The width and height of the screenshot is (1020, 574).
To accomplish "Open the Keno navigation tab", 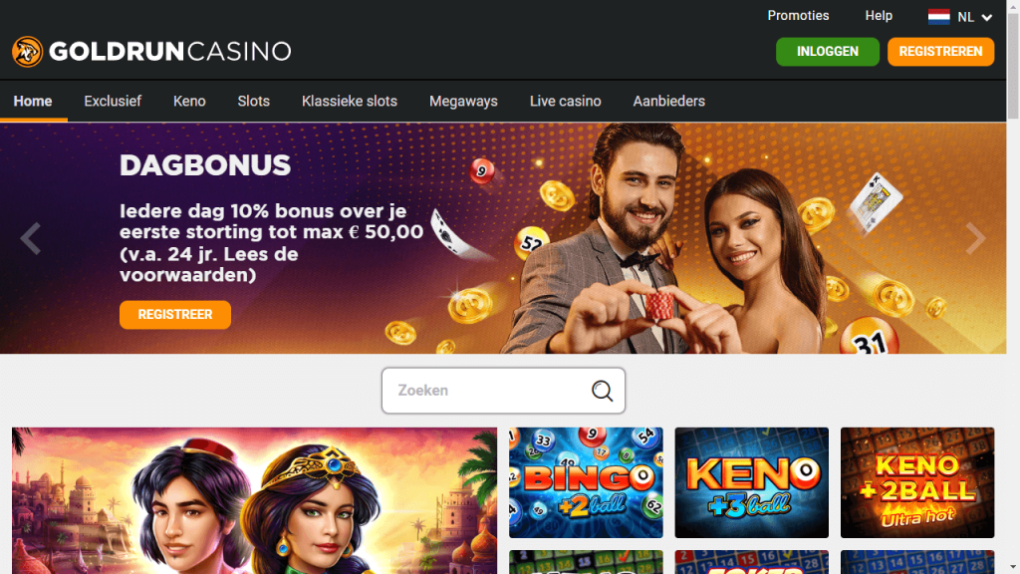I will 189,101.
